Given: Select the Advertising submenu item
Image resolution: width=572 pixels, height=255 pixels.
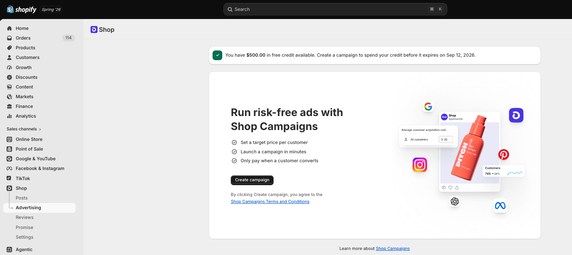Looking at the screenshot, I should tap(39, 208).
